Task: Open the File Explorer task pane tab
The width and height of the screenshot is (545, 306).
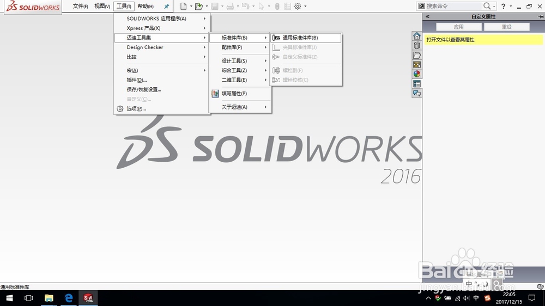Action: (417, 55)
